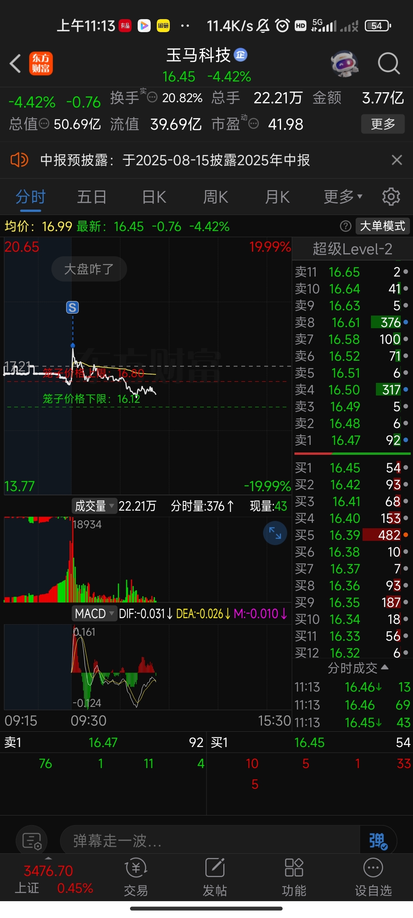This screenshot has height=918, width=413.
Task: Switch to the 五日 tab
Action: (x=92, y=197)
